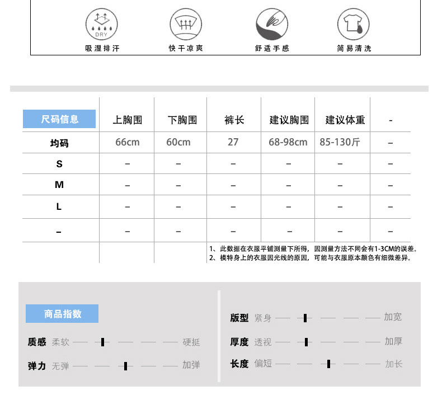The height and width of the screenshot is (395, 442).
Task: Click the comfortable hand-feel icon
Action: 272,24
